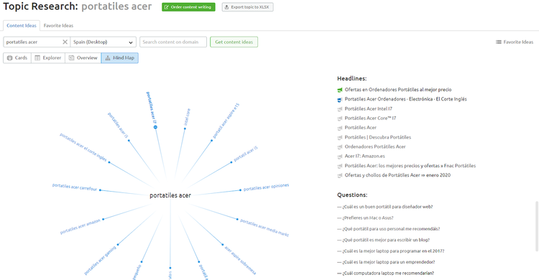The height and width of the screenshot is (280, 539).
Task: Open headline Ordenadores Portátiles Acer
Action: point(375,146)
